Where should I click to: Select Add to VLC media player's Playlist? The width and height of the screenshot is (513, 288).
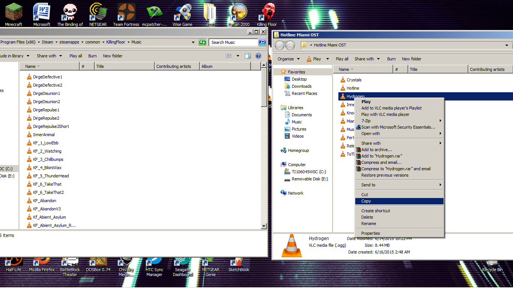(x=399, y=108)
